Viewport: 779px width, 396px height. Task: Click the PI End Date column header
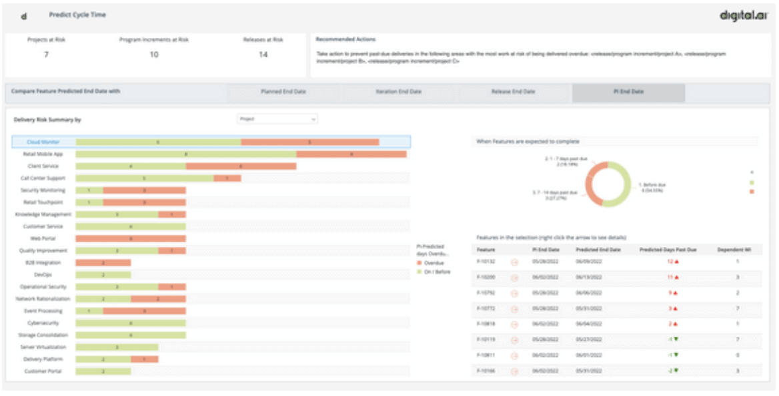pyautogui.click(x=546, y=250)
